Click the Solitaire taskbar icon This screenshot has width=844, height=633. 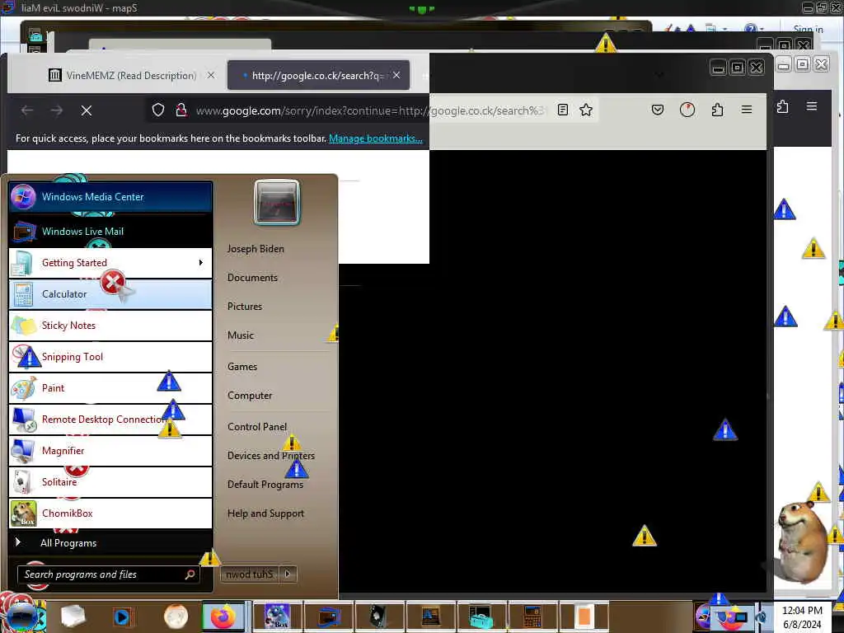click(379, 617)
